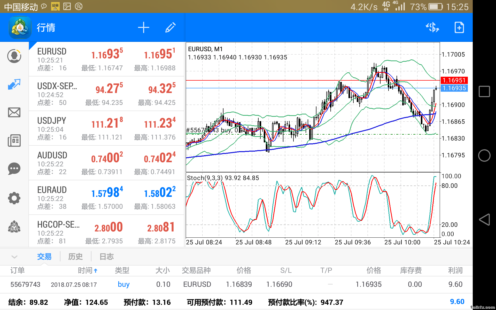This screenshot has width=496, height=310.
Task: Tap the 25 Jul 10:00 time axis label
Action: coord(402,242)
